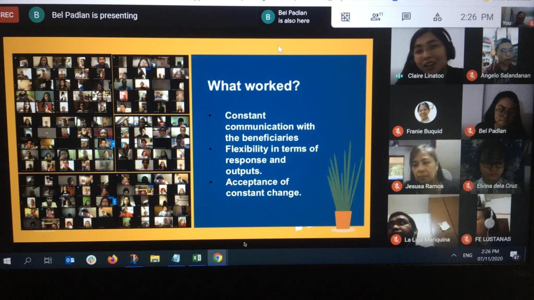Open the activities shapes icon
The image size is (534, 300).
tap(438, 17)
